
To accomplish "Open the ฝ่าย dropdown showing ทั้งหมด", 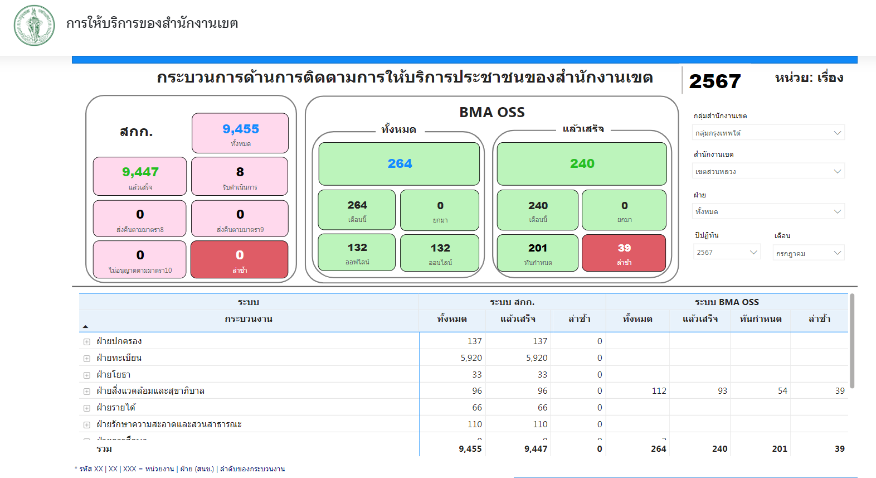I will [x=768, y=211].
